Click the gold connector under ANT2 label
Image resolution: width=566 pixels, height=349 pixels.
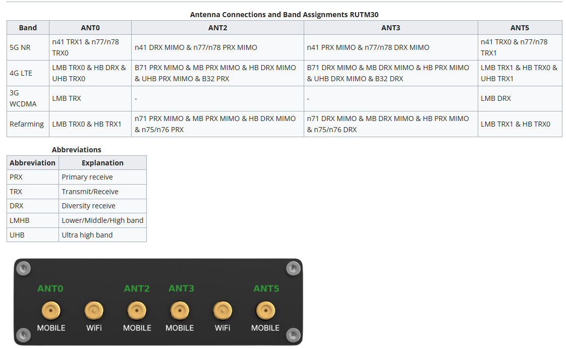(x=137, y=311)
